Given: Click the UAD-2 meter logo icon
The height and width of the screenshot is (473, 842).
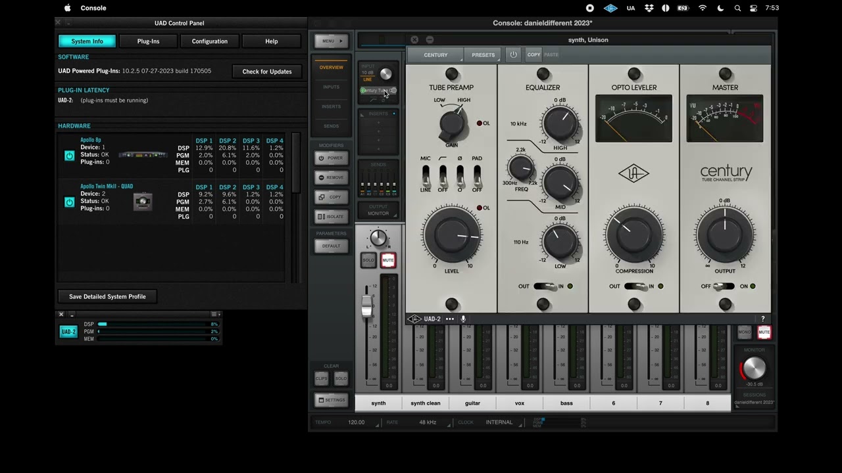Looking at the screenshot, I should tap(68, 332).
